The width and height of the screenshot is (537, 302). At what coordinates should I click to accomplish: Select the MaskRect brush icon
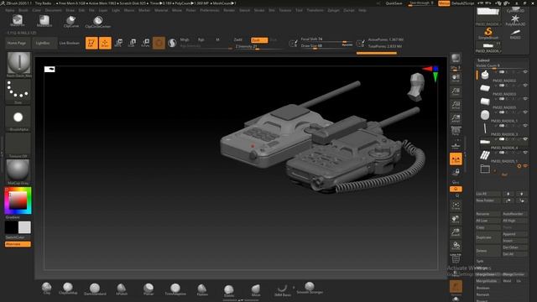44,20
